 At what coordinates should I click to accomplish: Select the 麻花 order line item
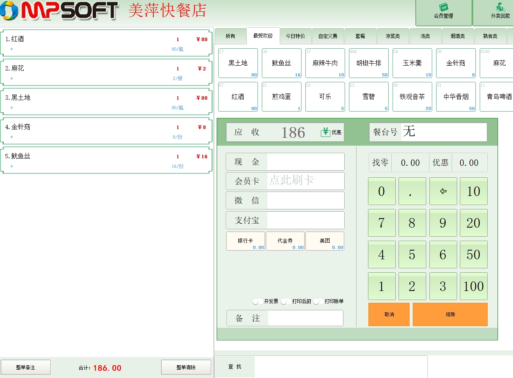click(106, 72)
